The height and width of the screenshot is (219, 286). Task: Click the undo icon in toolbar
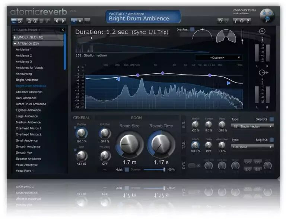(x=220, y=21)
